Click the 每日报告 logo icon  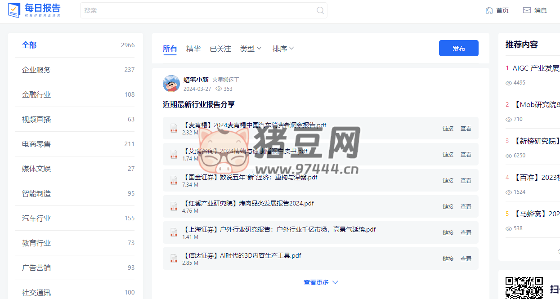click(14, 11)
